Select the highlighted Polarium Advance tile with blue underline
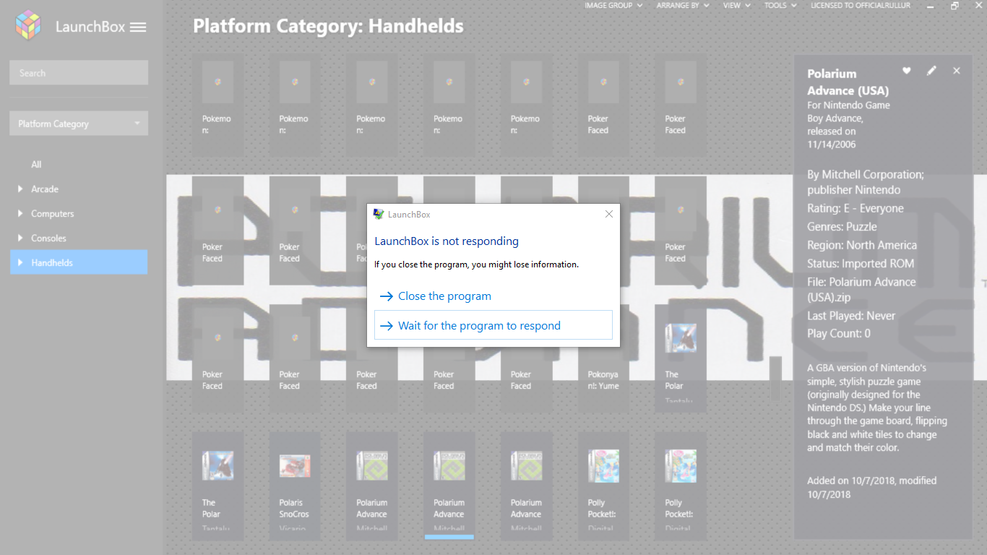The height and width of the screenshot is (555, 987). click(449, 486)
